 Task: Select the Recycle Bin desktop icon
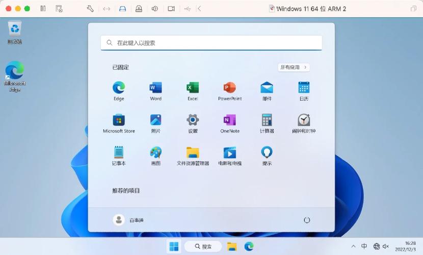tap(15, 32)
